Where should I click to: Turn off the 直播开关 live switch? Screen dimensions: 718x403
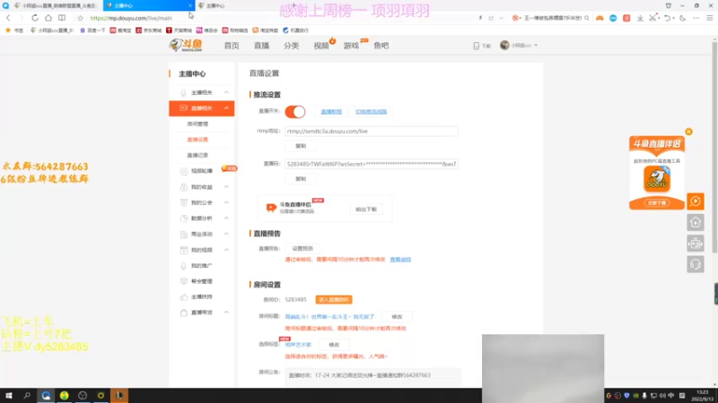point(295,111)
